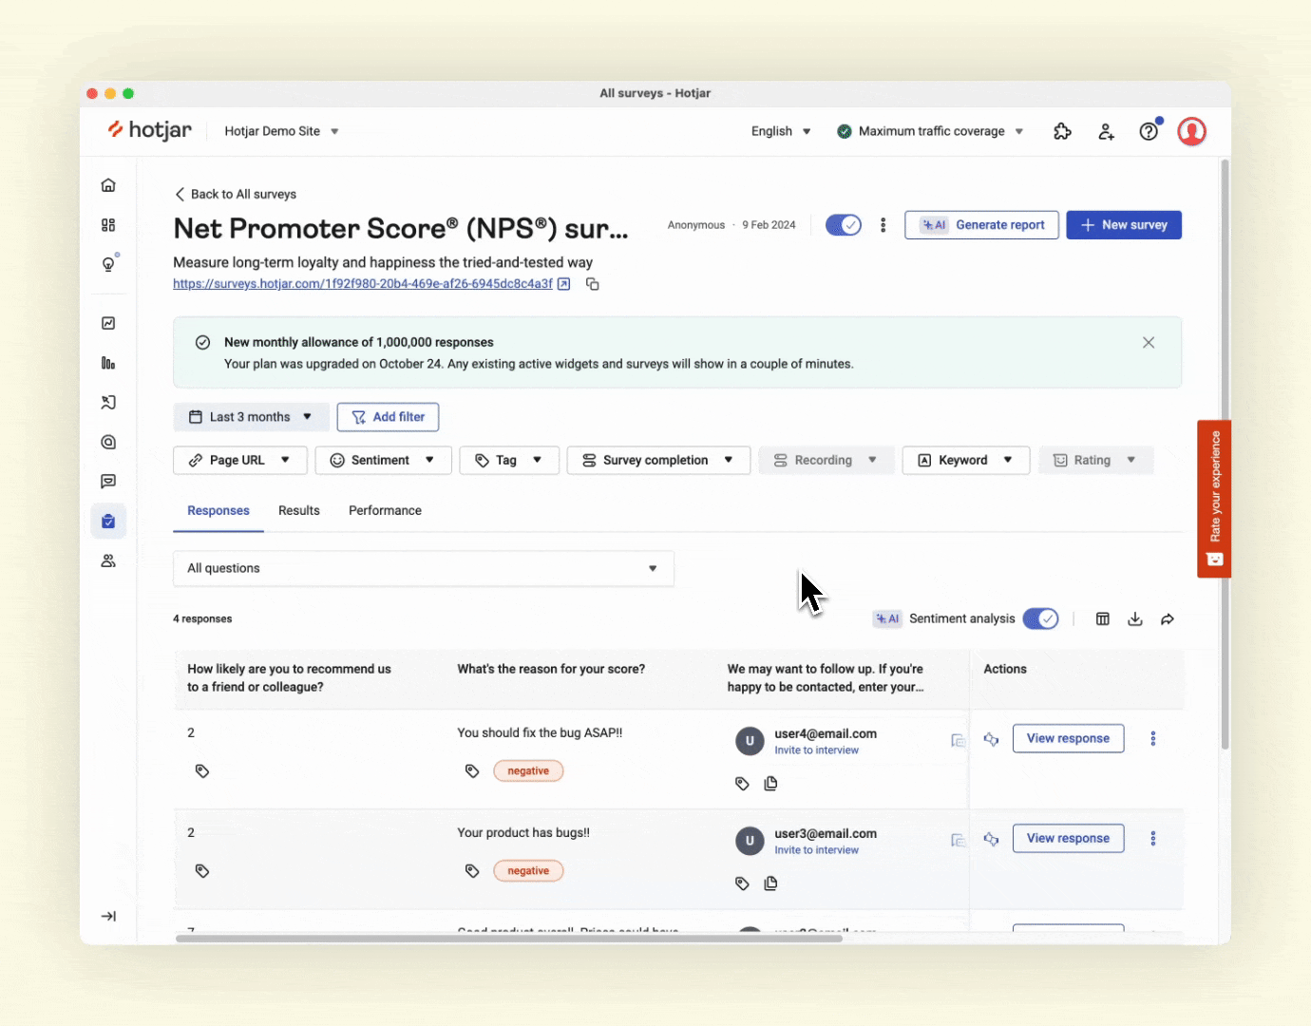Click the New survey button
1311x1026 pixels.
coord(1124,225)
